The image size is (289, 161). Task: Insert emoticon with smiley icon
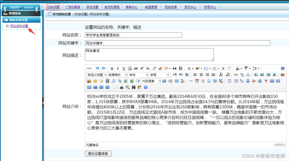[x=95, y=81]
